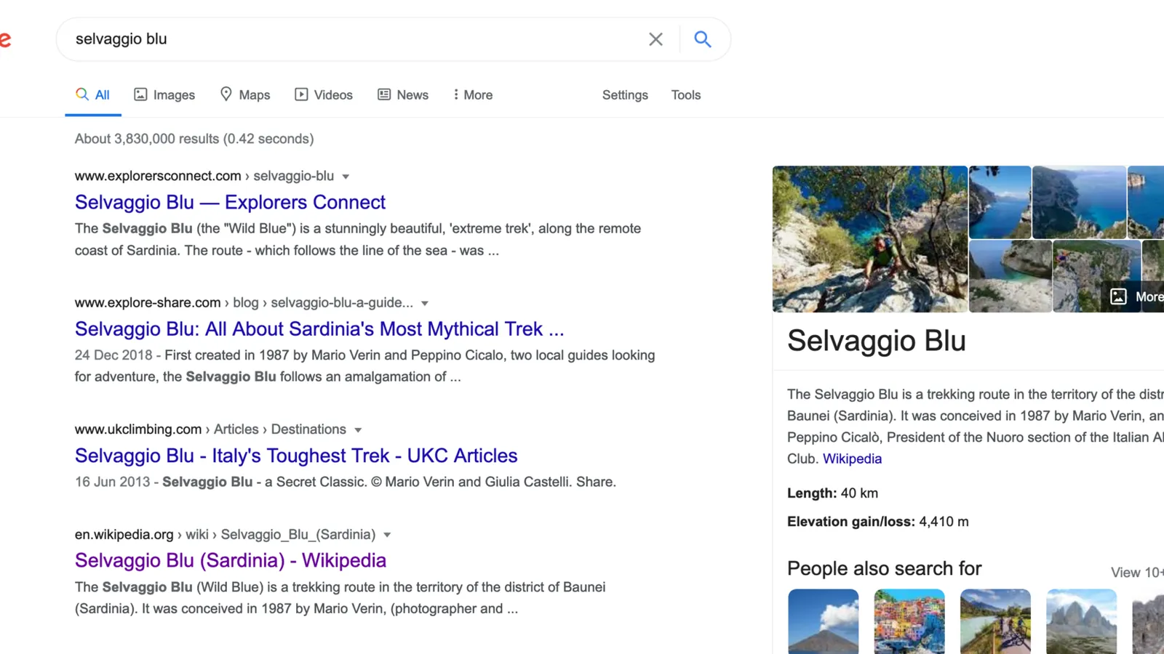Screen dimensions: 1164x654
Task: Click the 'About 3,830,000 results' text
Action: point(147,139)
